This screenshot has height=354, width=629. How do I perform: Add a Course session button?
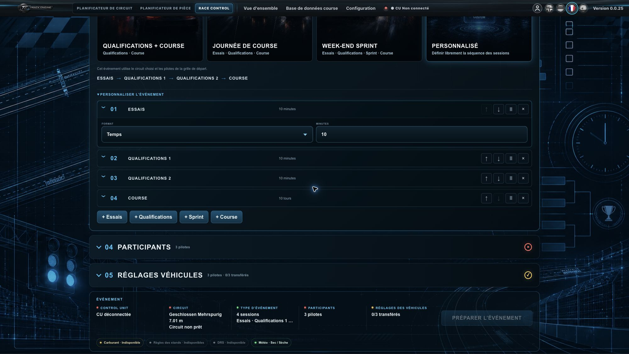pyautogui.click(x=226, y=217)
